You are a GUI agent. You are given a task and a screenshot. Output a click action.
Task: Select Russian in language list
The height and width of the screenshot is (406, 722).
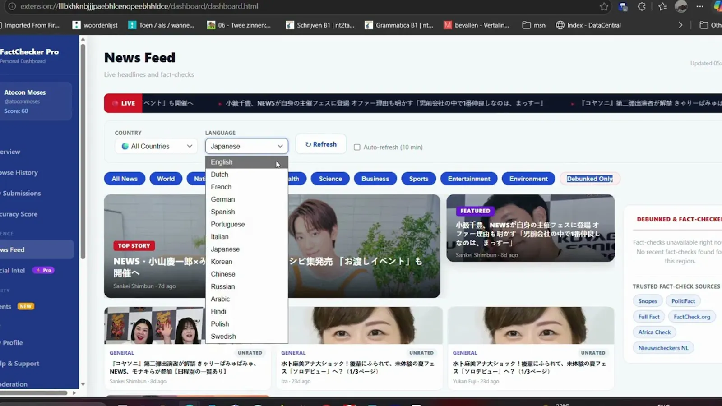(246, 287)
